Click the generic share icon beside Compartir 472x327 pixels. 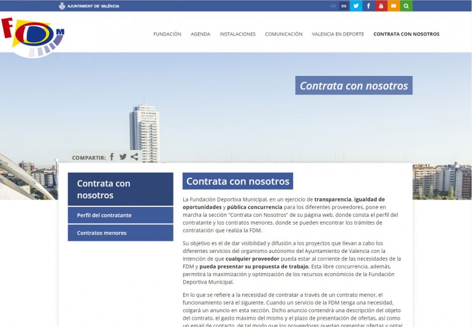134,157
